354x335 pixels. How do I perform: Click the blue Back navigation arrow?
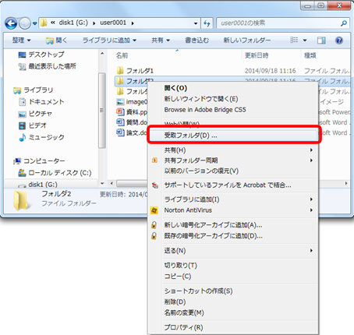[x=11, y=23]
